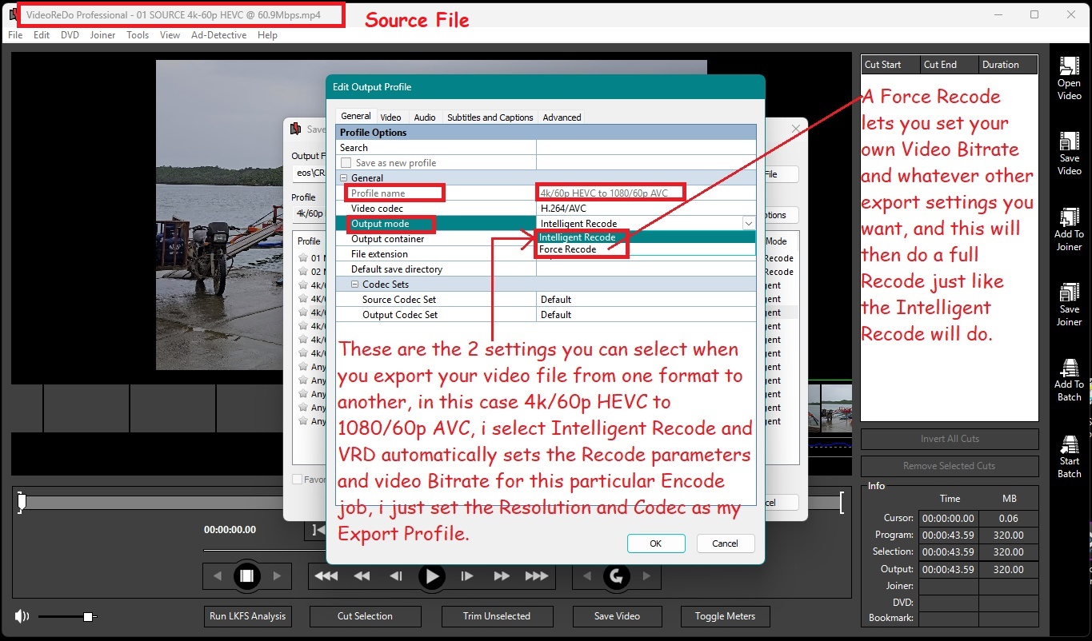Mute audio using the speaker icon

click(x=22, y=616)
